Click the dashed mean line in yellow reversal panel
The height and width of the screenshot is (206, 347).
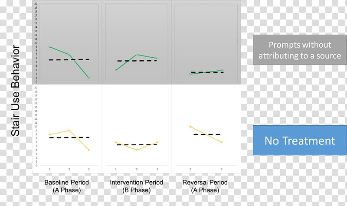coord(207,134)
